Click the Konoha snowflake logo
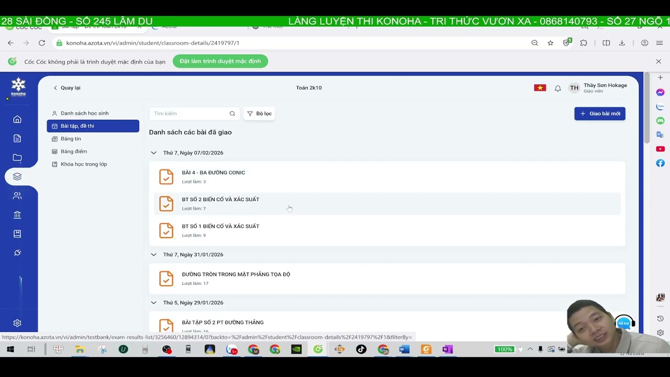 [18, 87]
